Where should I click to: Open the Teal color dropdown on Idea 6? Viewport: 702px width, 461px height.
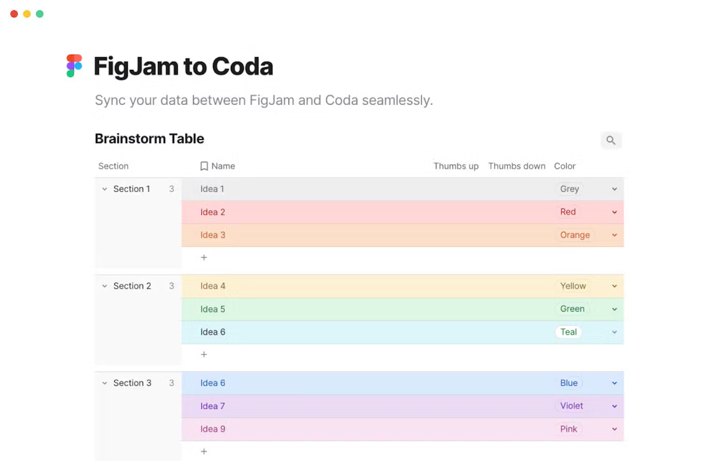(x=614, y=332)
